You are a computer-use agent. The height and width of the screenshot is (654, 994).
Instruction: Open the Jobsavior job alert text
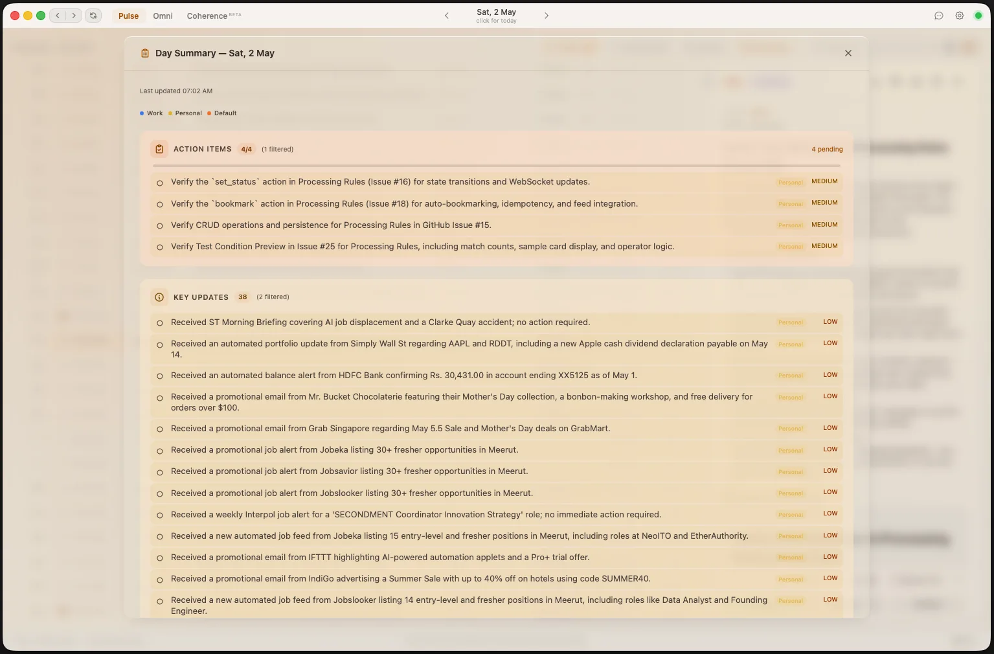(x=349, y=471)
